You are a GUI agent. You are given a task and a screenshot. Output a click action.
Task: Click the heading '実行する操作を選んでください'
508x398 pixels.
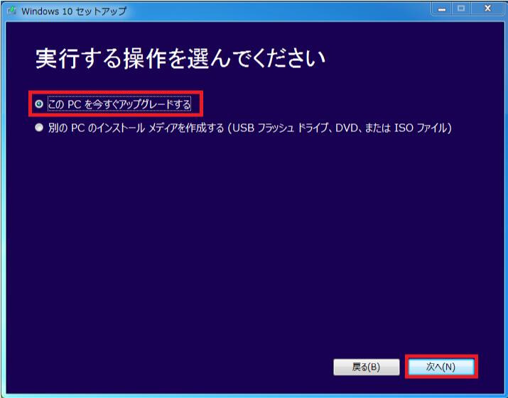tap(180, 59)
